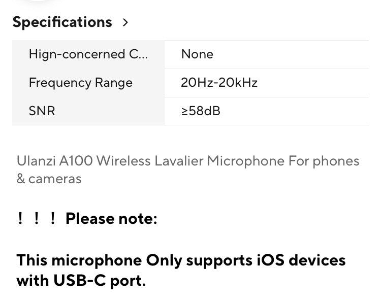Tap the SNR row label
This screenshot has height=301, width=381.
point(42,111)
